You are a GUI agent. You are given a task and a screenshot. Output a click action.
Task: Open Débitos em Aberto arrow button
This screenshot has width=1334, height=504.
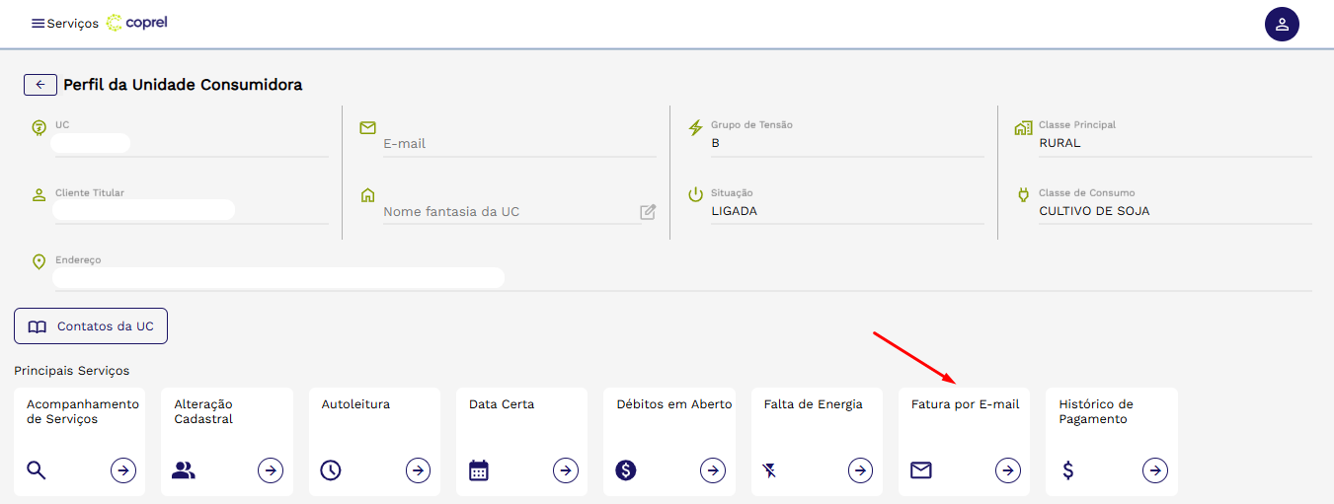713,470
